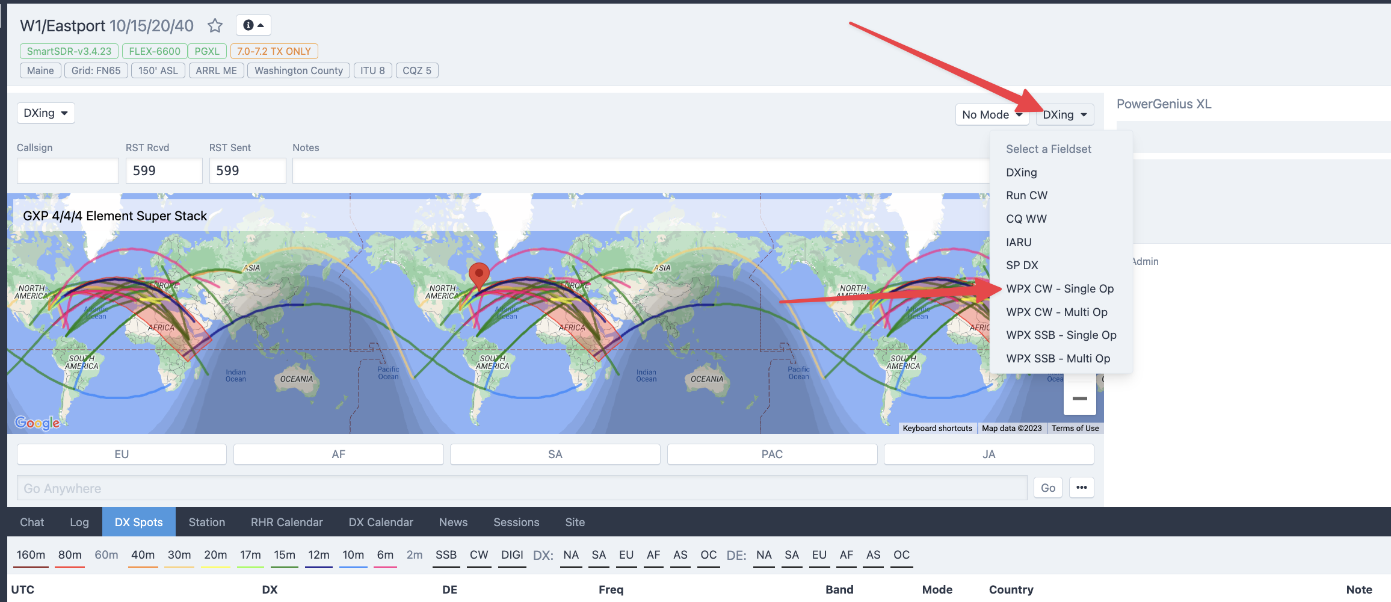Switch to the Log tab
The width and height of the screenshot is (1391, 602).
[79, 522]
